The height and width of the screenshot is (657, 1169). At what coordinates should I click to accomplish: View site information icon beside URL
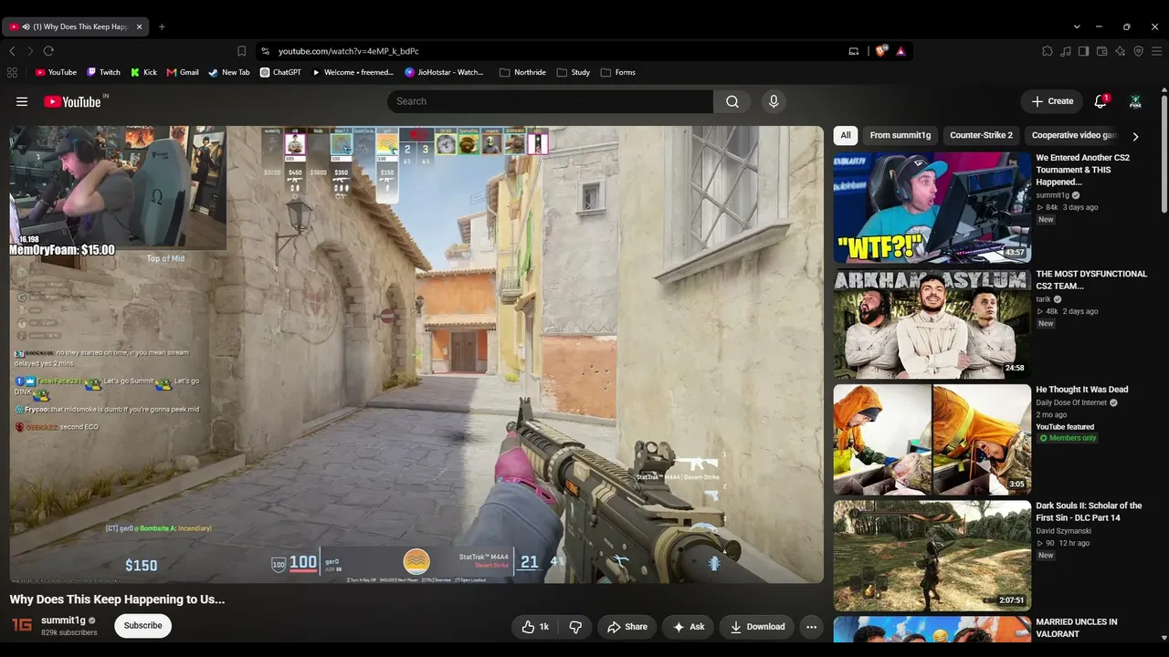click(265, 51)
